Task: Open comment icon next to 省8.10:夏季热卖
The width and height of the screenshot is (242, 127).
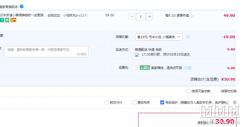Action: [x=192, y=17]
